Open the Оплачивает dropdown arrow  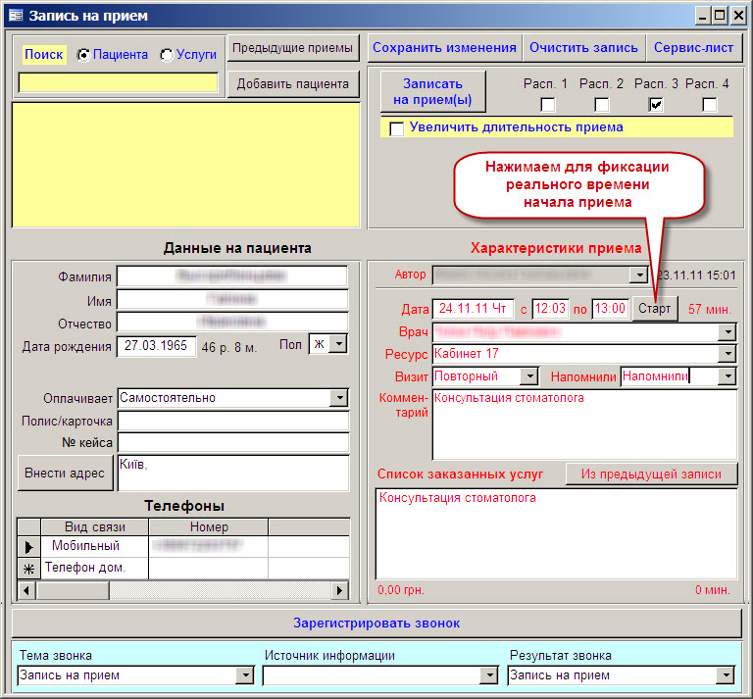[339, 397]
